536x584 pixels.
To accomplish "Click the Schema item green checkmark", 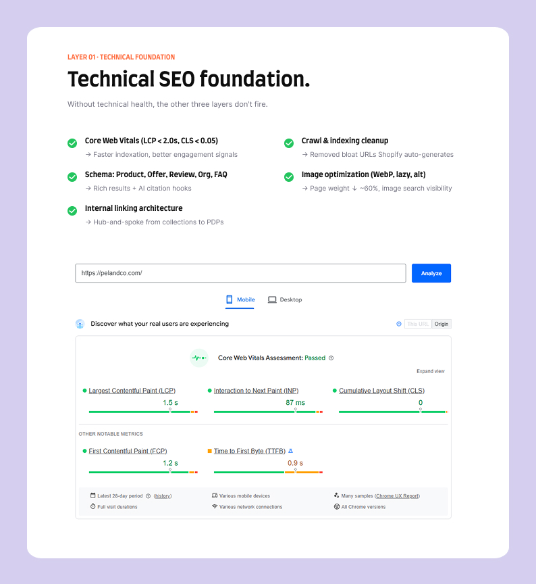I will point(72,177).
